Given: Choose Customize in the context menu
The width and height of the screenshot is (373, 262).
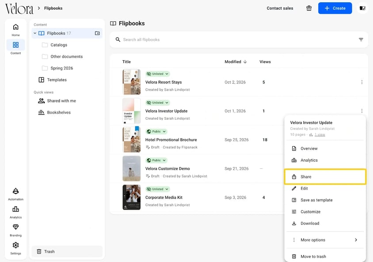Looking at the screenshot, I should (325, 212).
